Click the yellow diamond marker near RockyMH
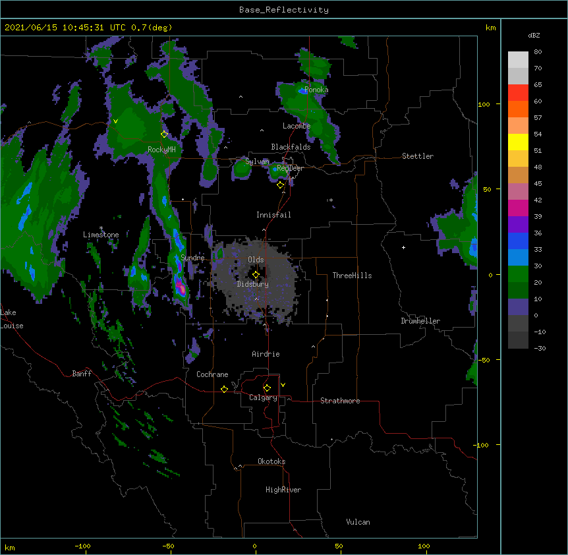Viewport: 568px width, 555px height. tap(164, 134)
